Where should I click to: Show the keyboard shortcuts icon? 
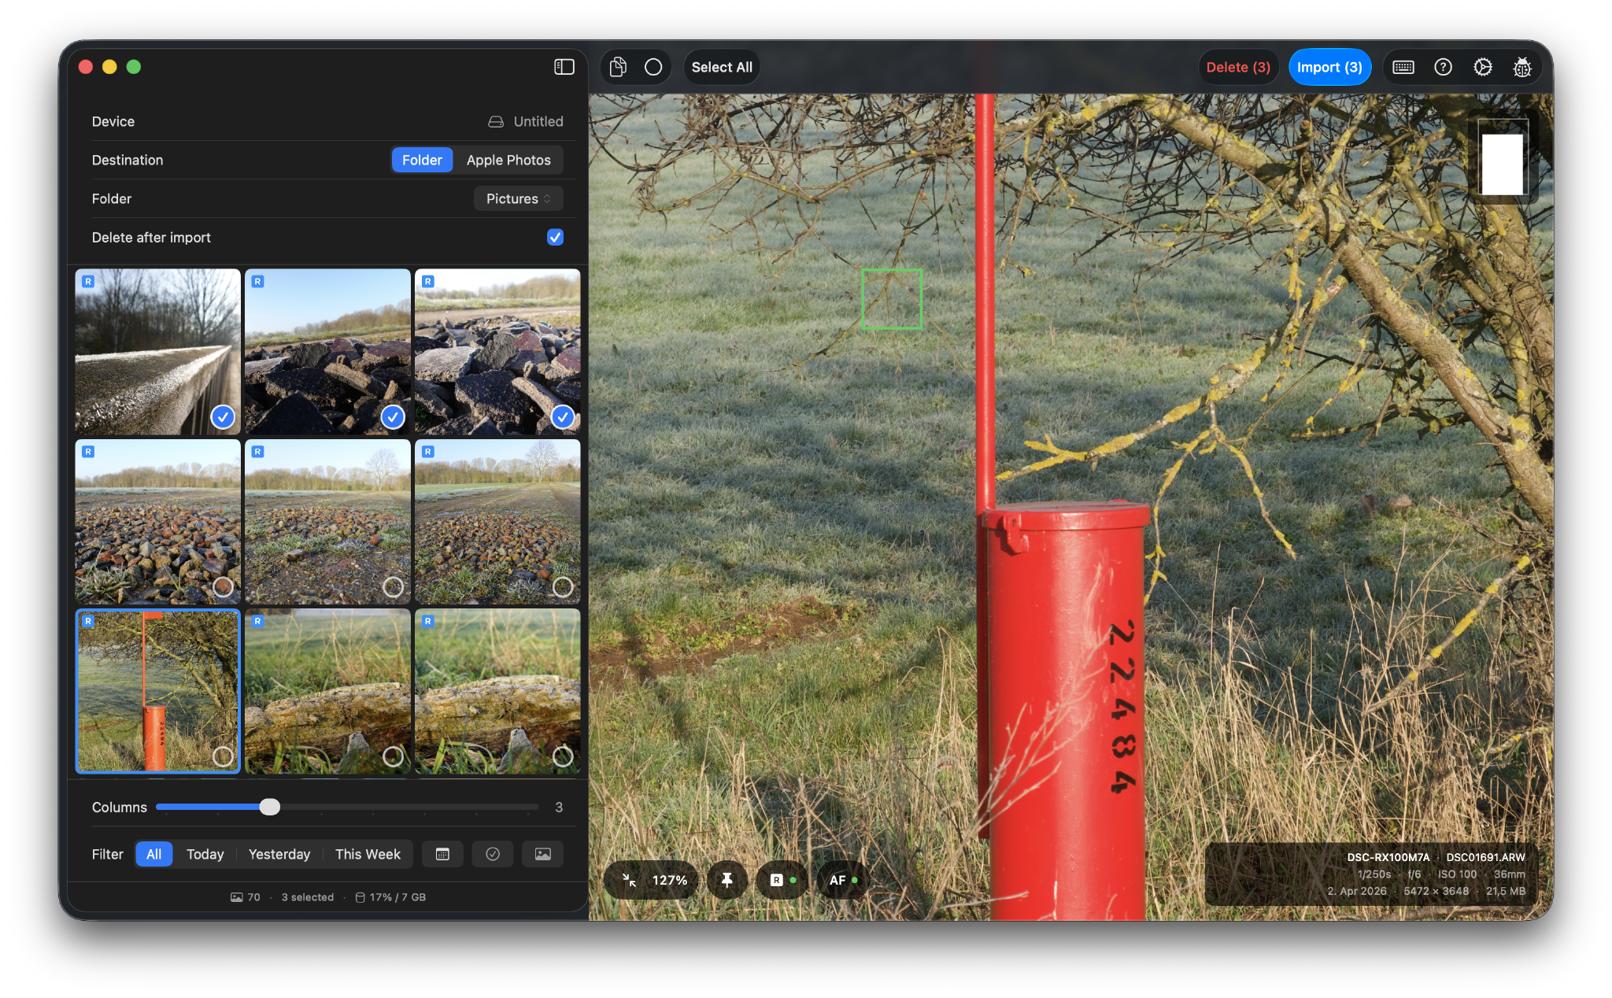[1404, 67]
